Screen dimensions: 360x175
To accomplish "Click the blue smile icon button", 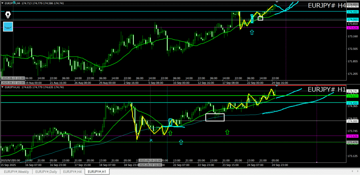I will pyautogui.click(x=8, y=26).
